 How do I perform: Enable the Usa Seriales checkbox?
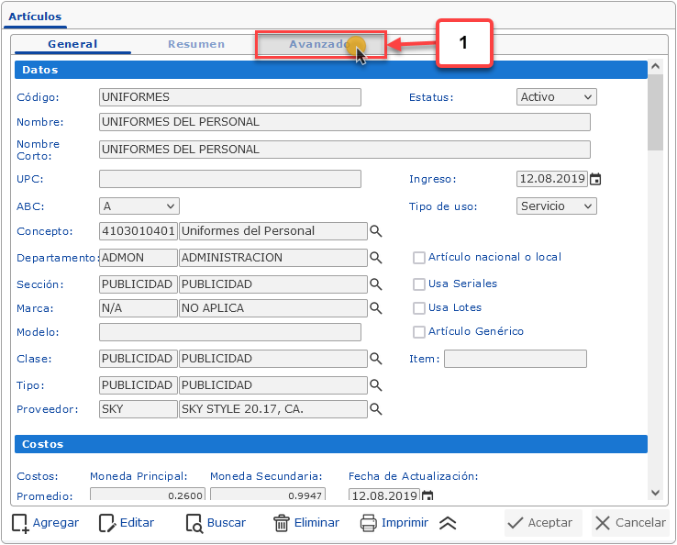coord(419,284)
